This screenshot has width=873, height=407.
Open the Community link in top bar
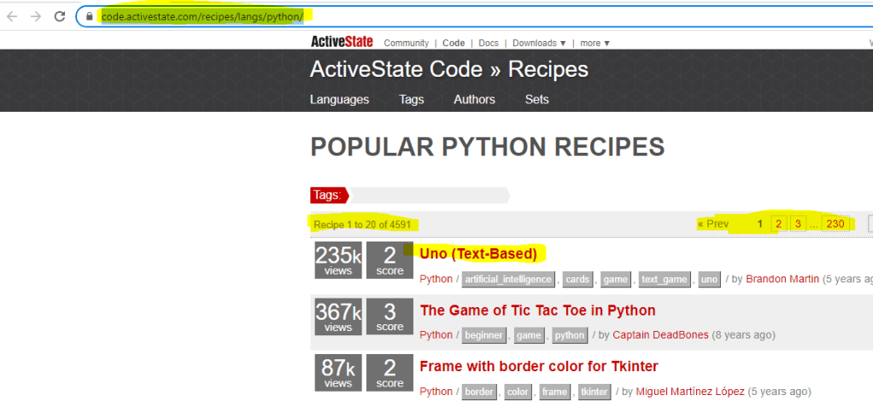coord(406,43)
